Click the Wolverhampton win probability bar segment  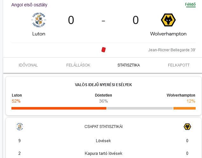pos(185,108)
